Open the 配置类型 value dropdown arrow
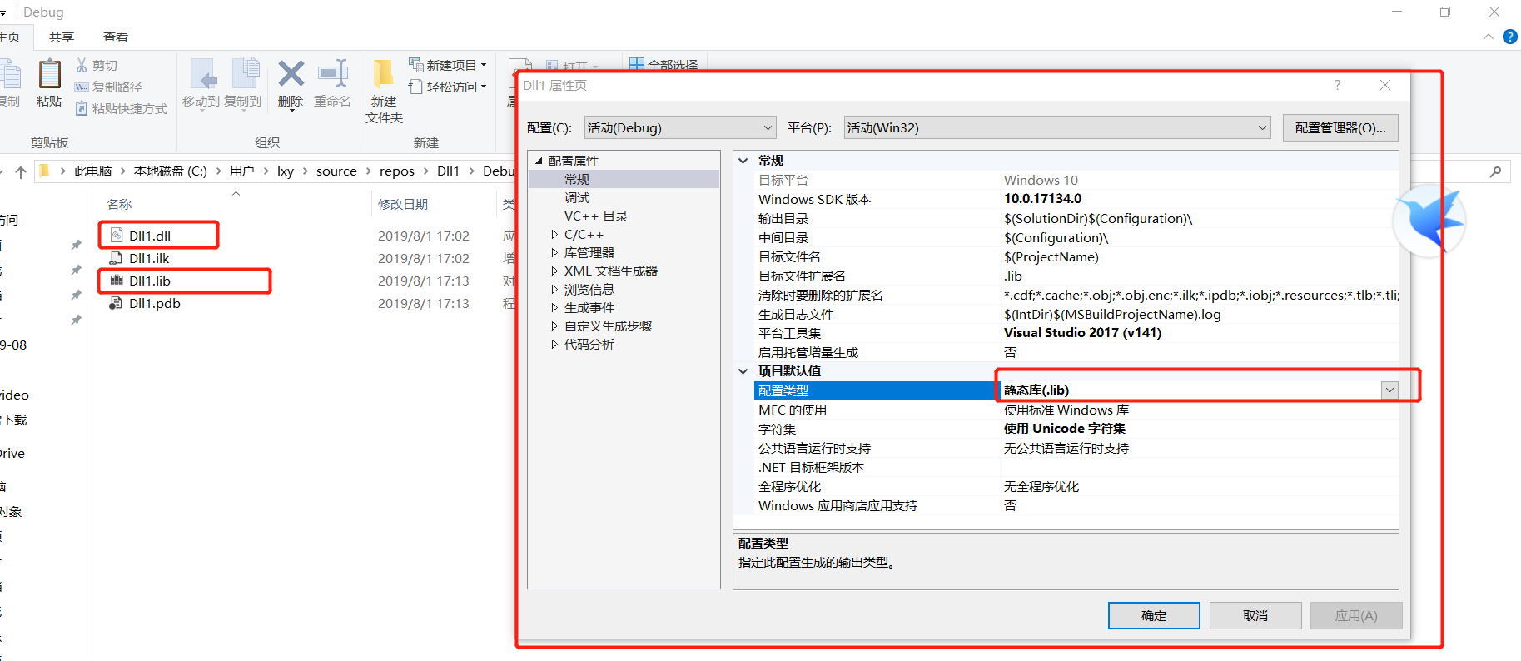The width and height of the screenshot is (1521, 661). click(x=1389, y=390)
